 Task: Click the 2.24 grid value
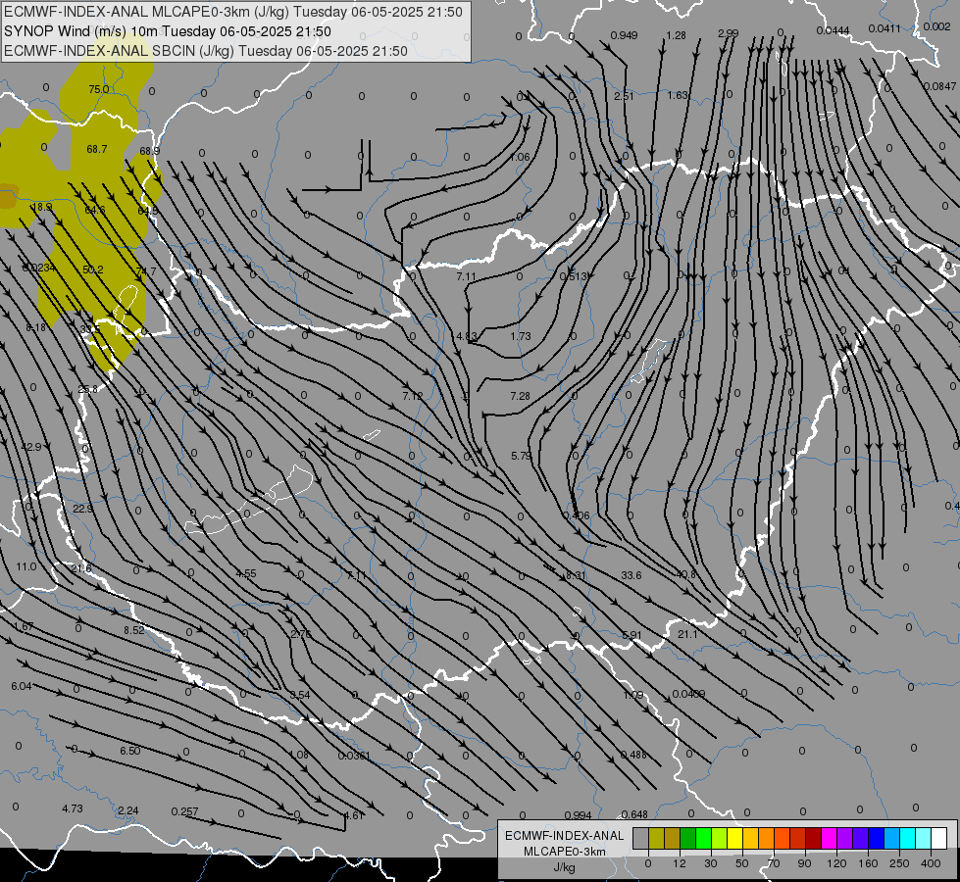point(127,810)
